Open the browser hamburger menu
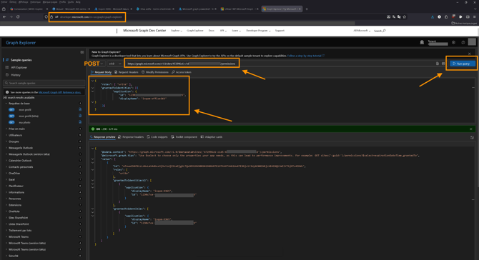This screenshot has width=479, height=260. (x=474, y=16)
